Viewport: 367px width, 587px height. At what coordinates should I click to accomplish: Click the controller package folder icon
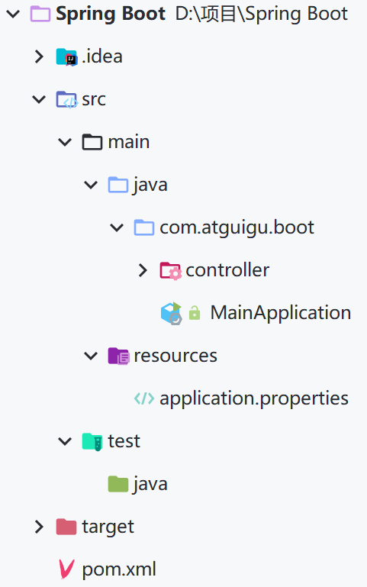(171, 271)
